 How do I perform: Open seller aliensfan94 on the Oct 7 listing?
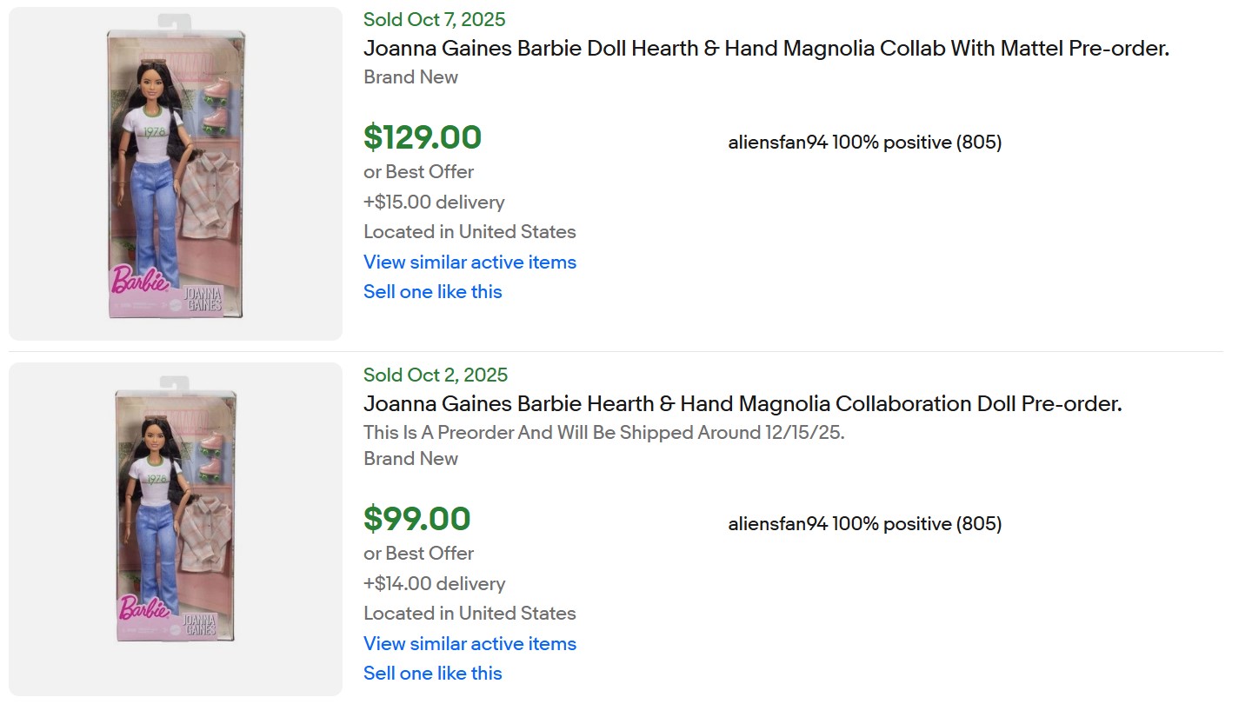777,143
